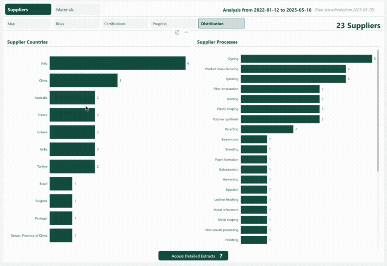Select the Risks tab
The width and height of the screenshot is (387, 266).
pyautogui.click(x=76, y=24)
